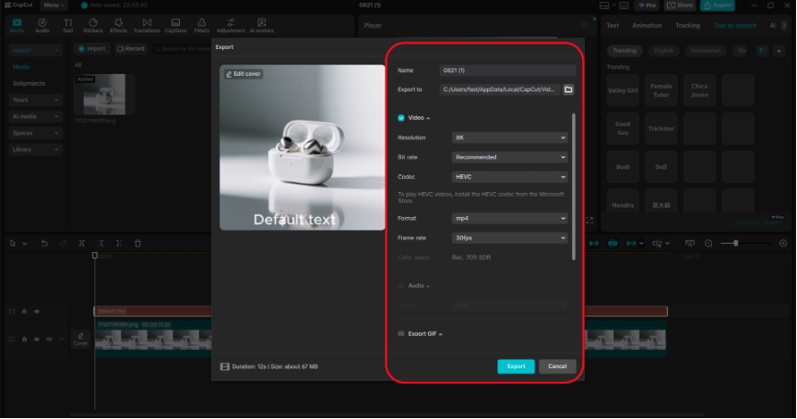Browse export folder with folder icon
Image resolution: width=797 pixels, height=419 pixels.
click(x=568, y=90)
